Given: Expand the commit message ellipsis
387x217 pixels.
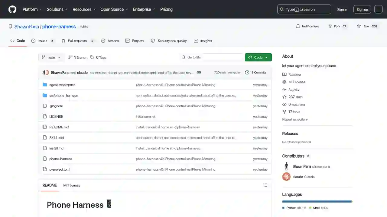Looking at the screenshot, I should (x=199, y=72).
